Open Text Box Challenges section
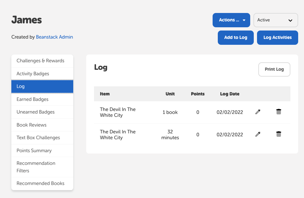 tap(42, 138)
